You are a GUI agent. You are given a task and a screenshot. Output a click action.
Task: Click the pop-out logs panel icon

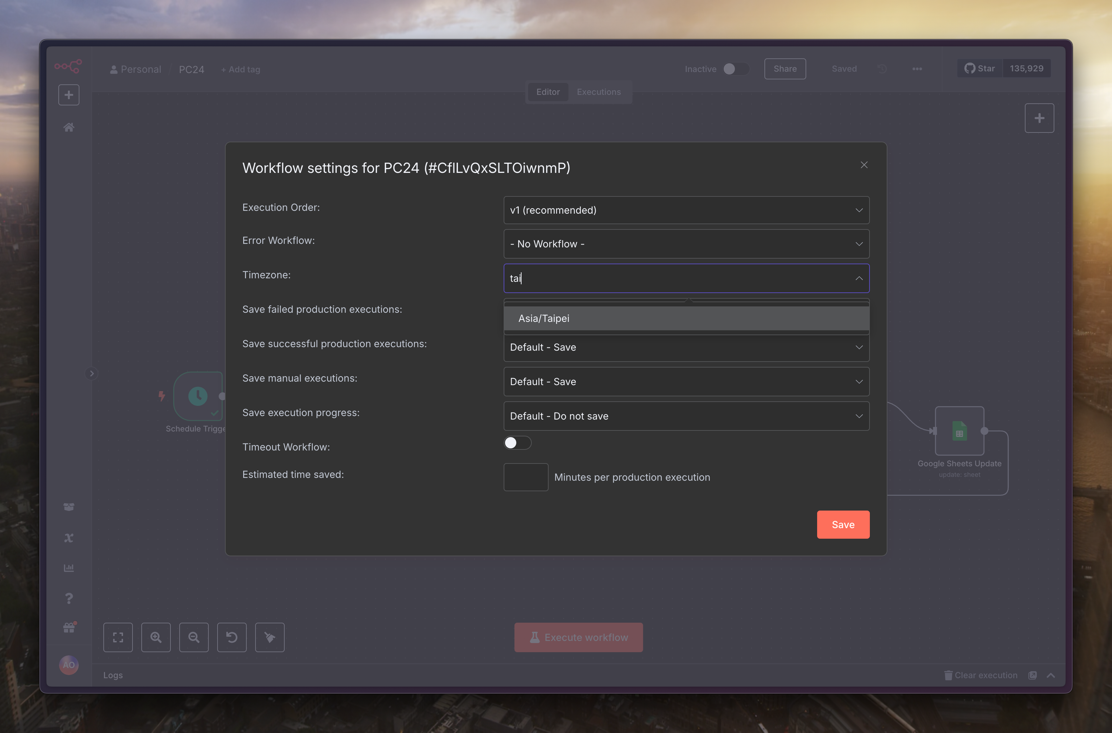point(1033,675)
